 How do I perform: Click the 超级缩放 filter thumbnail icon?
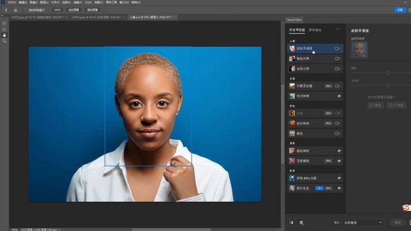point(292,151)
